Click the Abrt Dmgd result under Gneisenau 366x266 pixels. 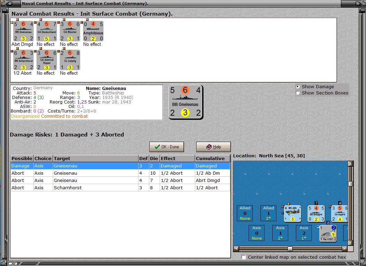22,44
